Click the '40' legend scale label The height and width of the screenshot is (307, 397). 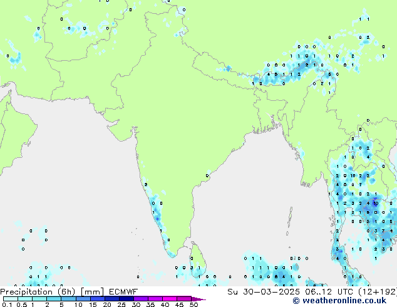(165, 304)
